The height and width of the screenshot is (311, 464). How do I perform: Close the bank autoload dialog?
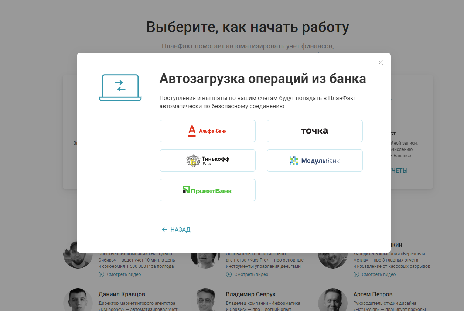tap(381, 62)
